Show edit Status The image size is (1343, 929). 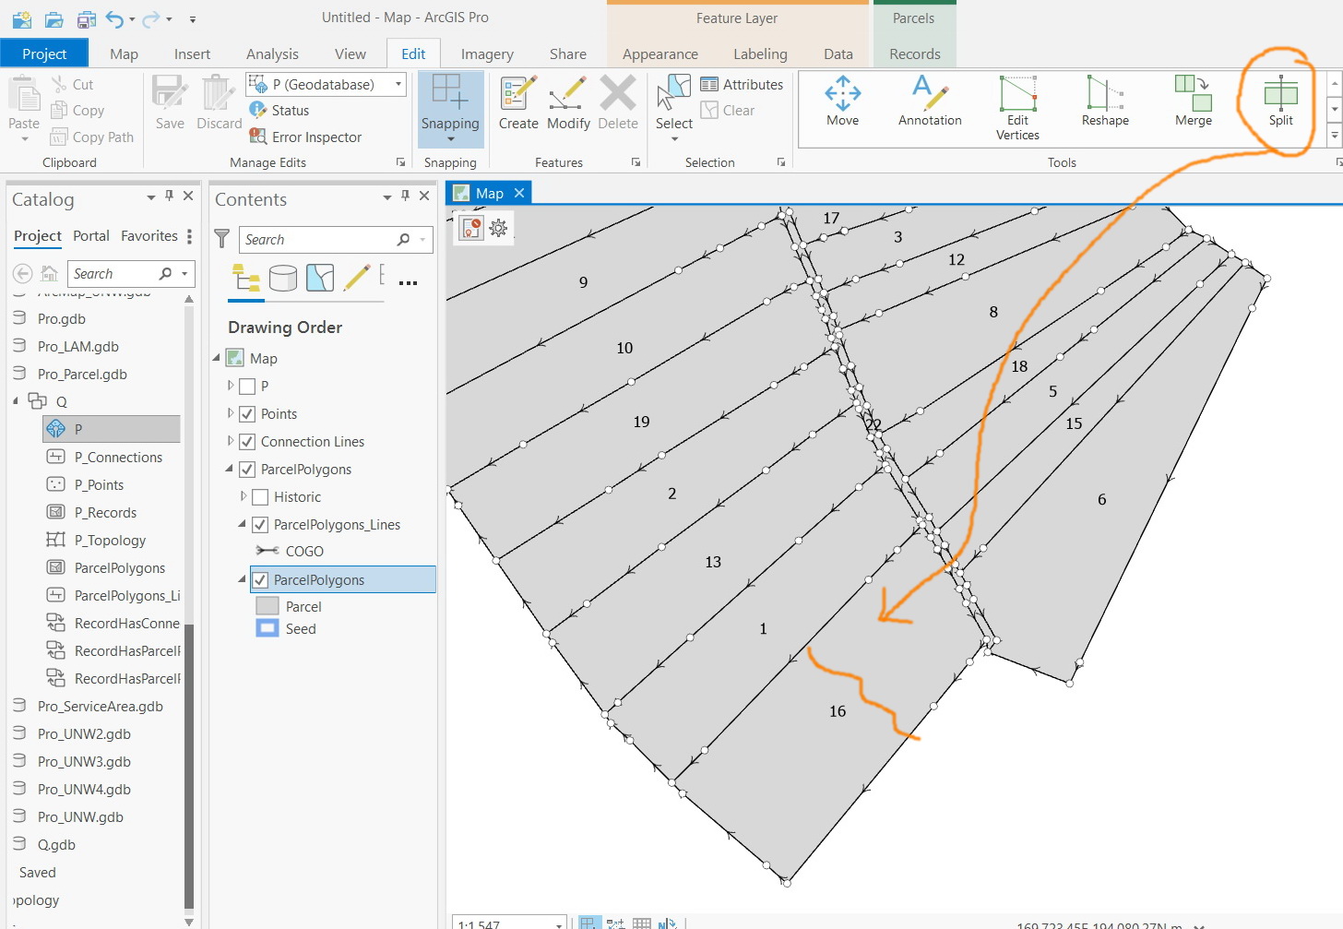pyautogui.click(x=279, y=110)
